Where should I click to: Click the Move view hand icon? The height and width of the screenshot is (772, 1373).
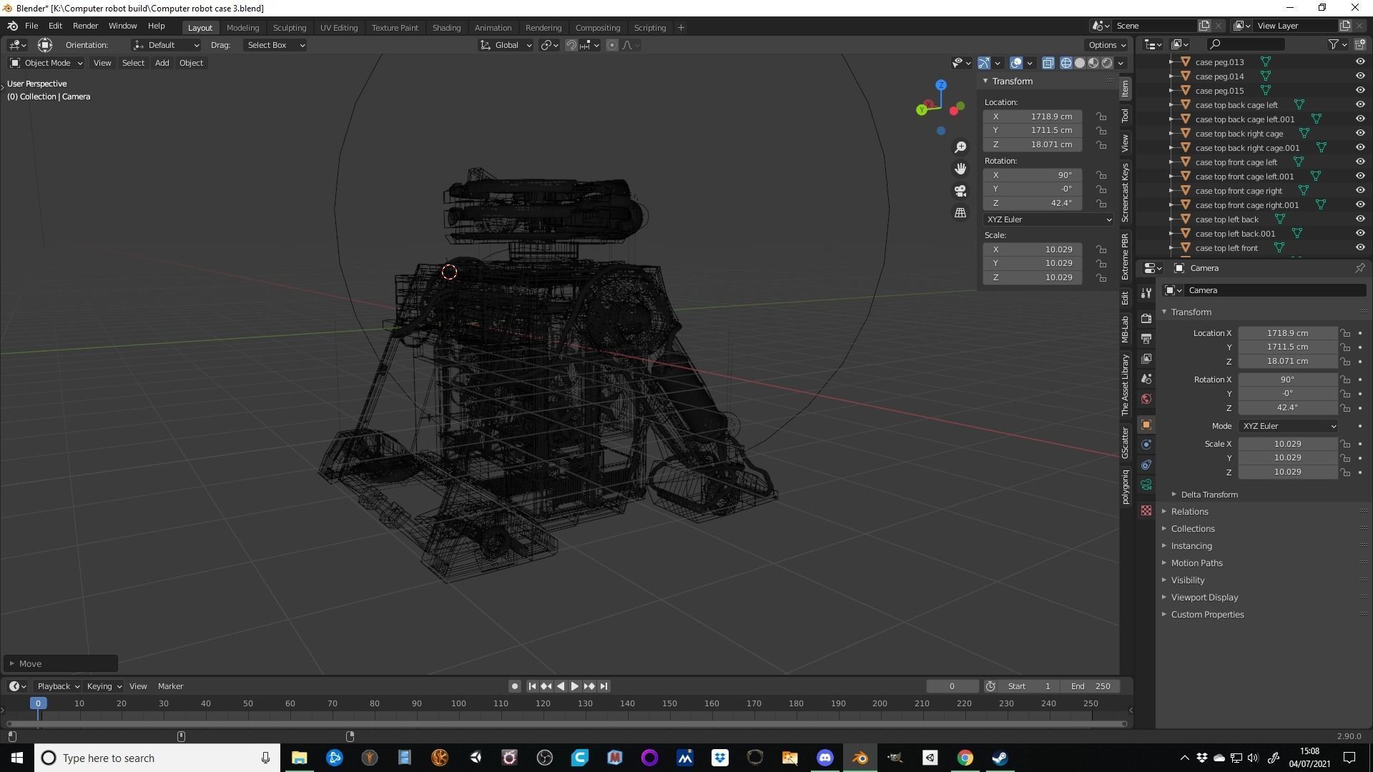[x=960, y=169]
